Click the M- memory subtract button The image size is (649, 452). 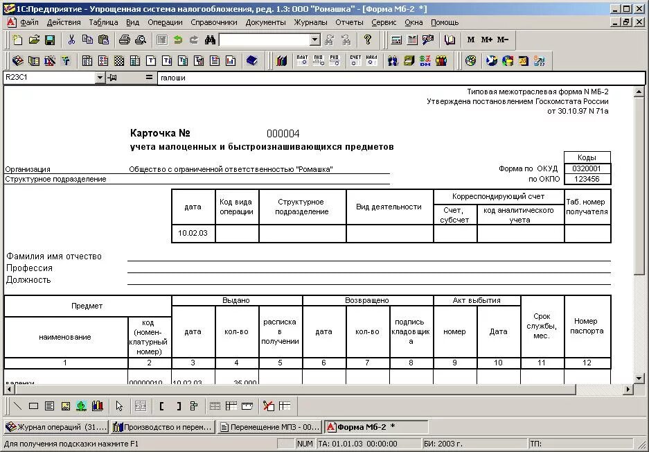pos(502,40)
